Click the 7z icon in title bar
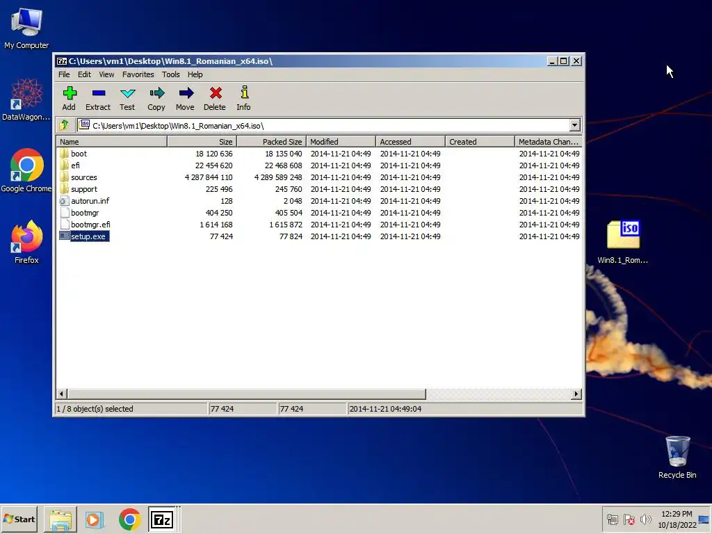This screenshot has height=534, width=712. pos(62,61)
